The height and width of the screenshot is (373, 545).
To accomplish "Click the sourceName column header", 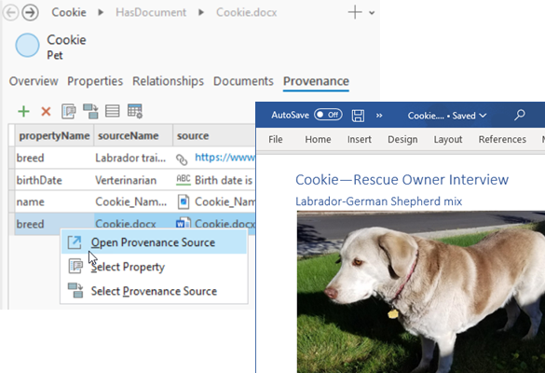I will coord(129,136).
